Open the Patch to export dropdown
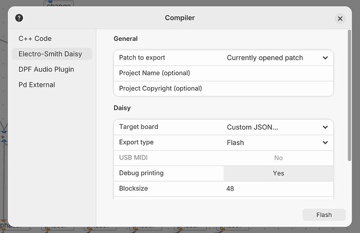Viewport: 360px width, 233px height. point(278,58)
